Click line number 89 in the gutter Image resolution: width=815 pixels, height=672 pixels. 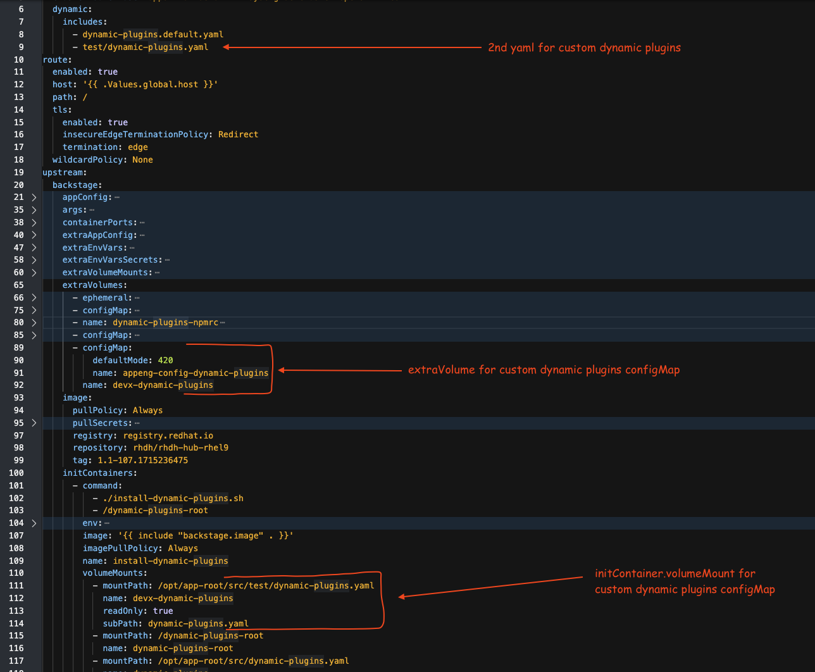click(19, 347)
